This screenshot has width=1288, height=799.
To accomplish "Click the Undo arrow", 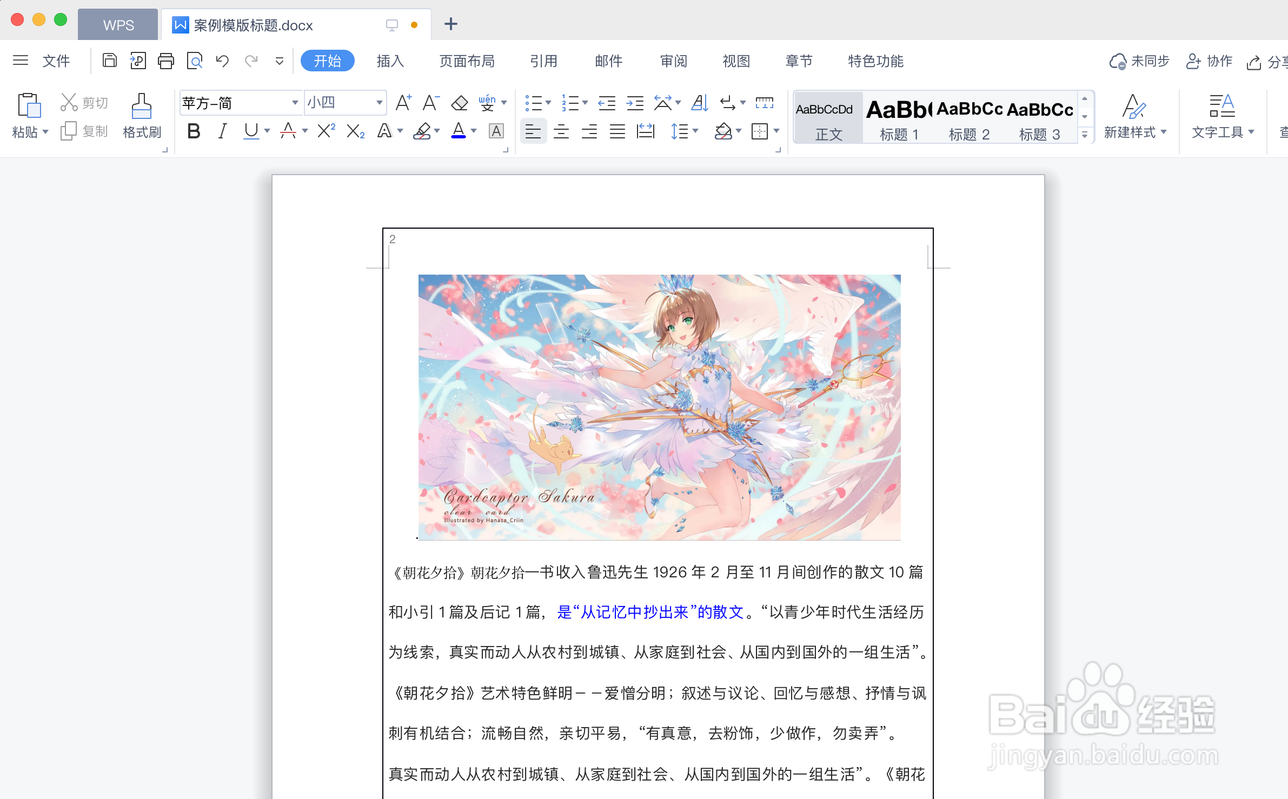I will [222, 61].
